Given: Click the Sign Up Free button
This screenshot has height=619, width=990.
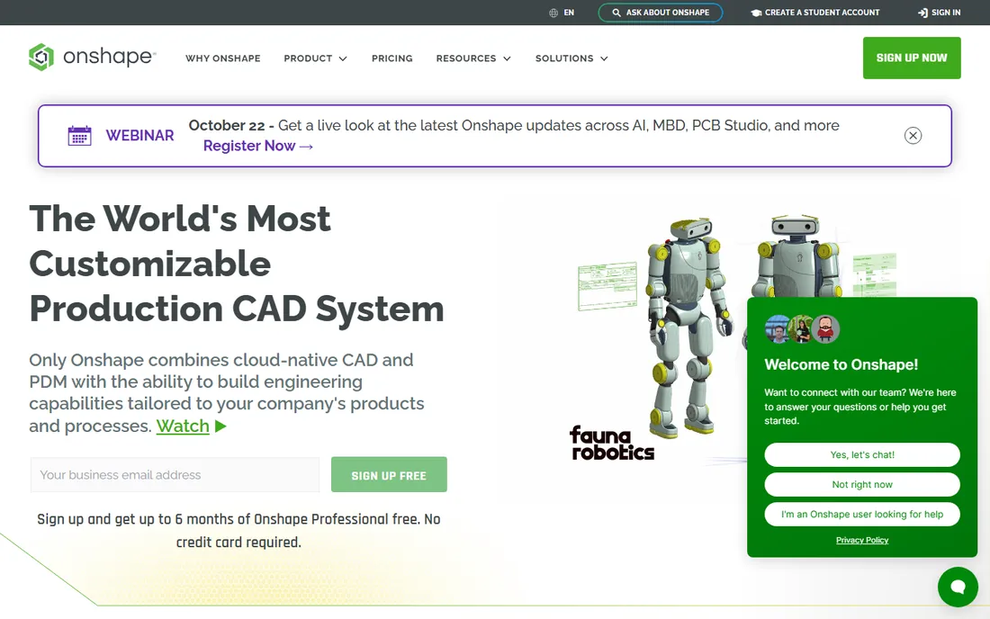Looking at the screenshot, I should pos(389,474).
